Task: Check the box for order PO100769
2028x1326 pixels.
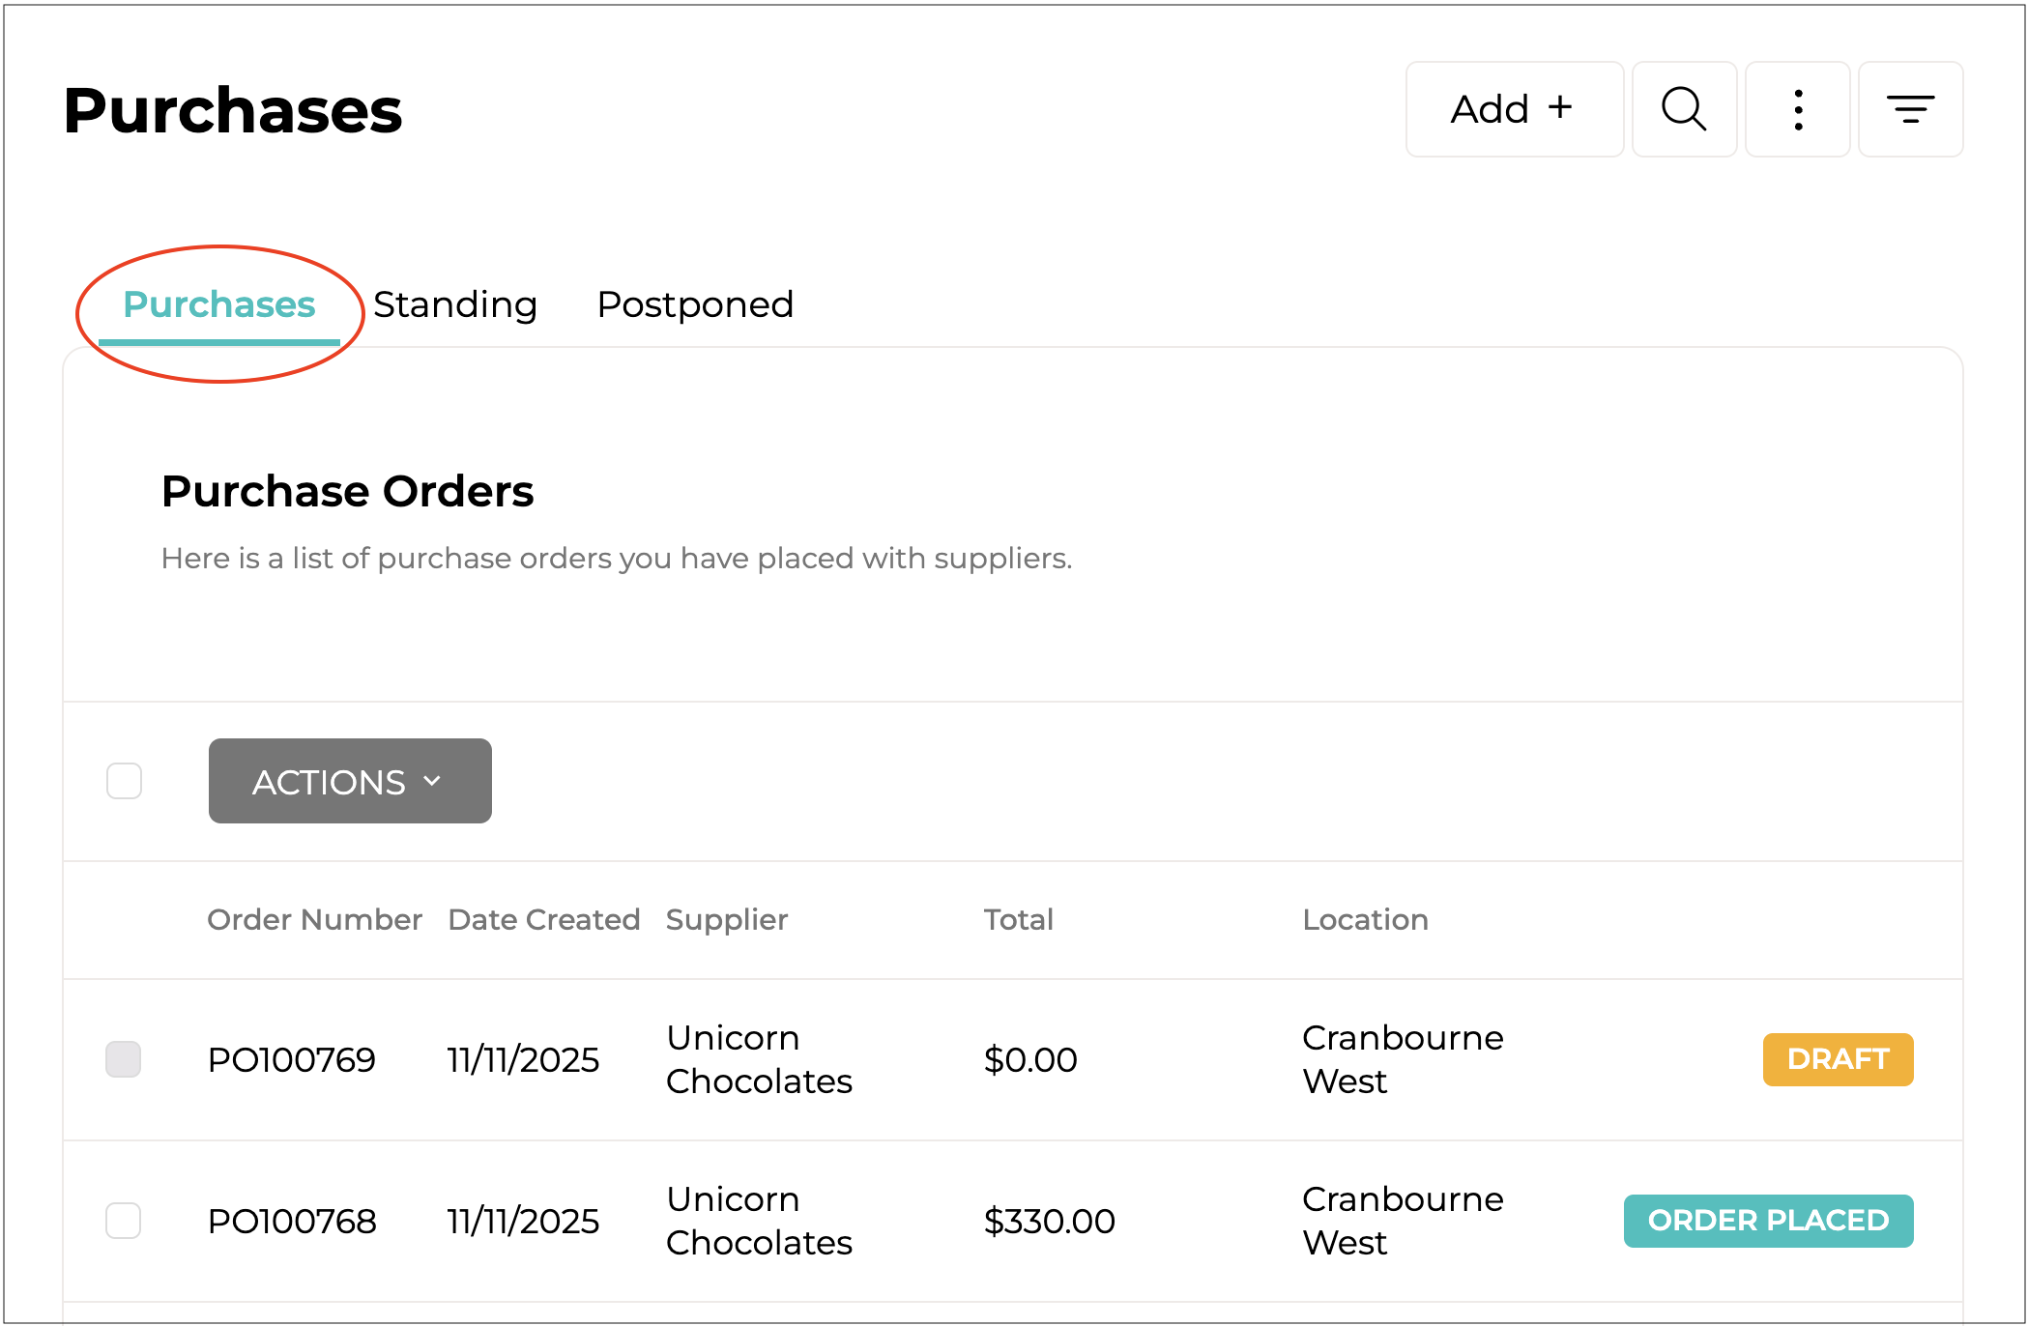Action: [x=124, y=1059]
